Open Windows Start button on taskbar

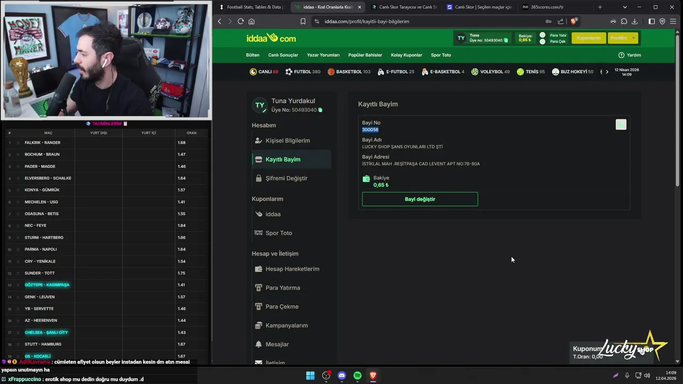[310, 375]
